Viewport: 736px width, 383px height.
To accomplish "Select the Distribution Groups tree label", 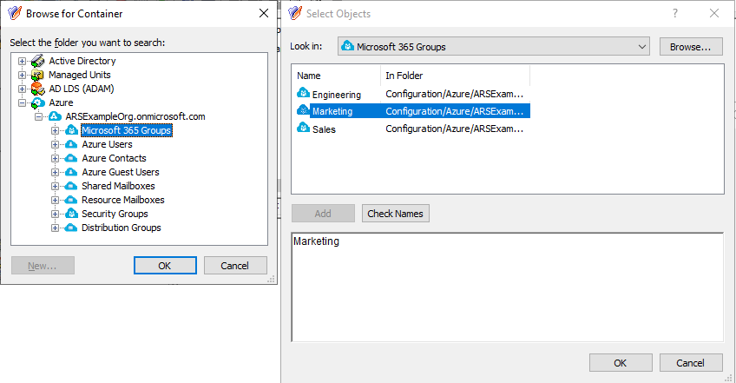I will [x=122, y=228].
